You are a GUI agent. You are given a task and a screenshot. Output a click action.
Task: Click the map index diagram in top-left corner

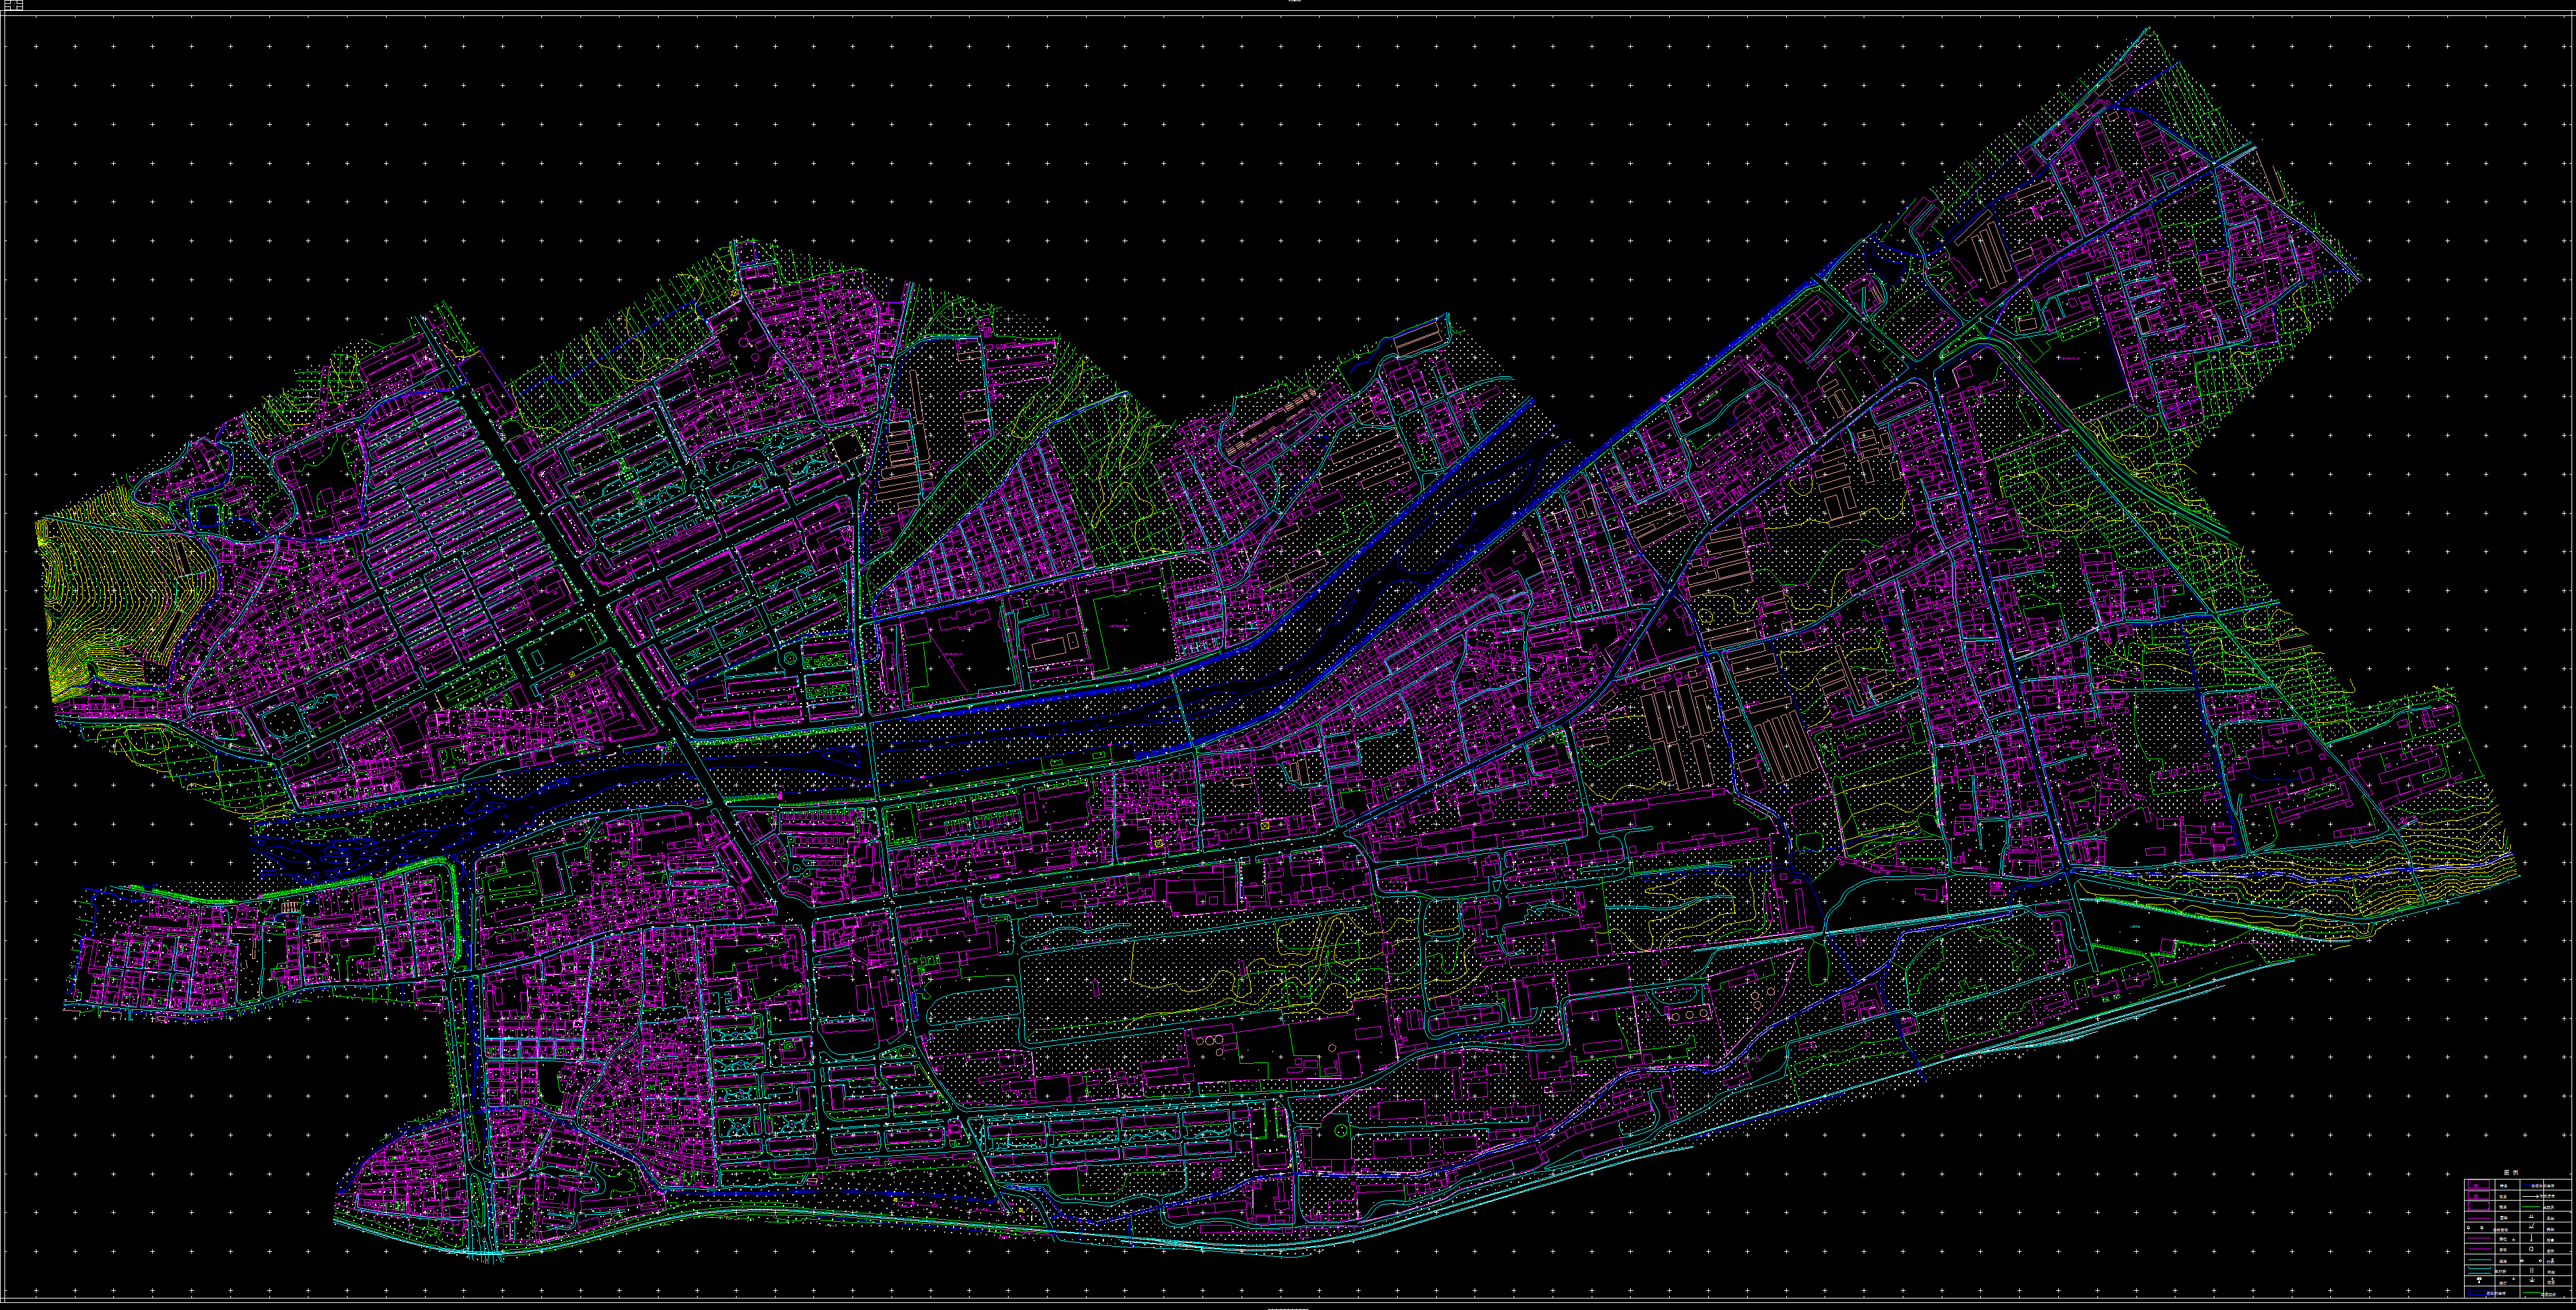point(14,5)
